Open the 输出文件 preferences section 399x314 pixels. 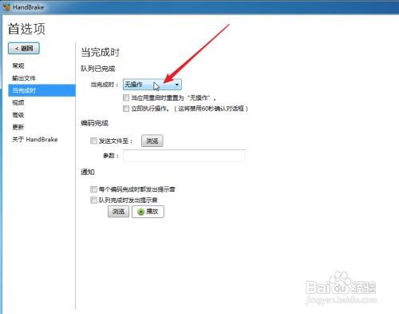24,78
